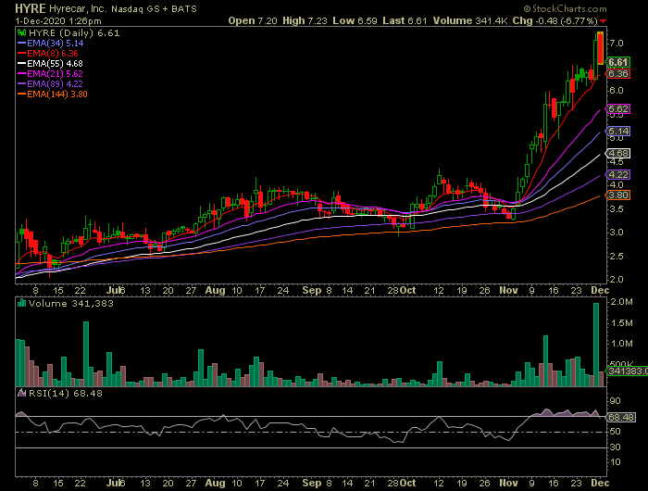The image size is (648, 491).
Task: Click the 7.0 price axis label
Action: coord(617,44)
